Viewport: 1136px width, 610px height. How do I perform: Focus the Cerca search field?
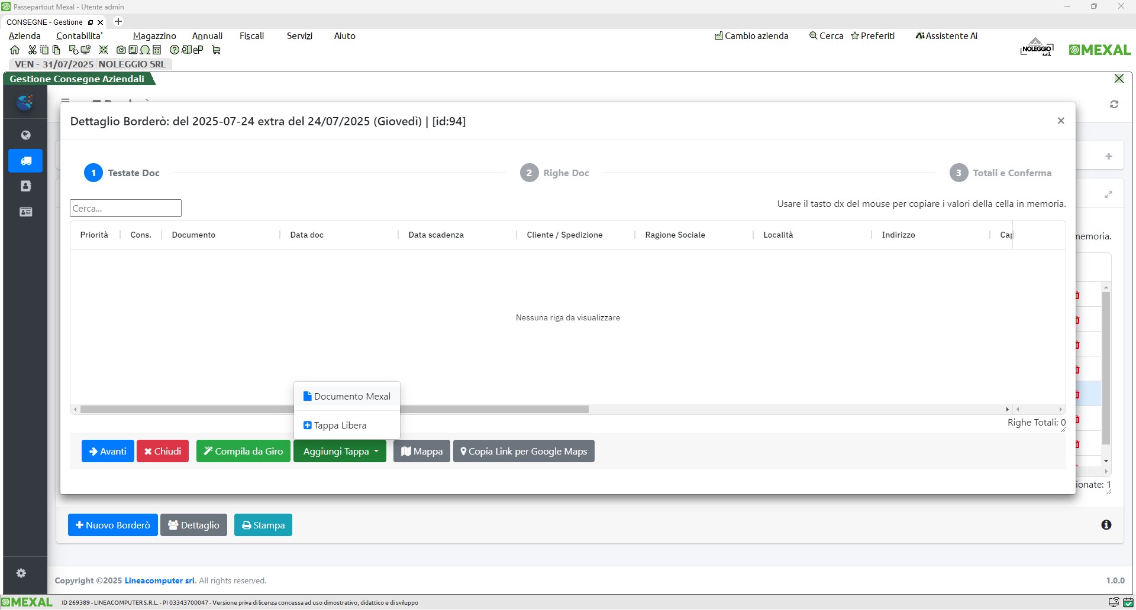coord(125,209)
